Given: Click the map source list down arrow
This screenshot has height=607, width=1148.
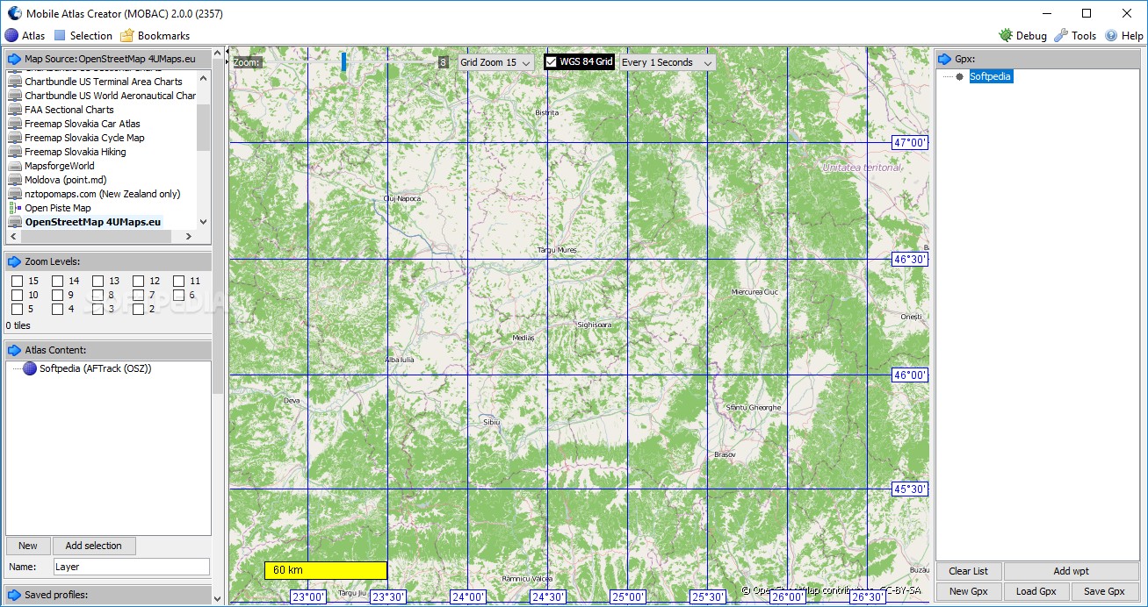Looking at the screenshot, I should (x=204, y=223).
